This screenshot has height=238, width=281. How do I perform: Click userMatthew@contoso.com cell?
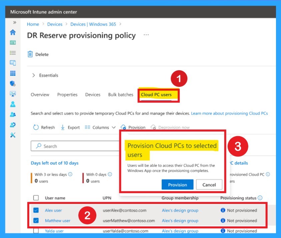pyautogui.click(x=129, y=221)
